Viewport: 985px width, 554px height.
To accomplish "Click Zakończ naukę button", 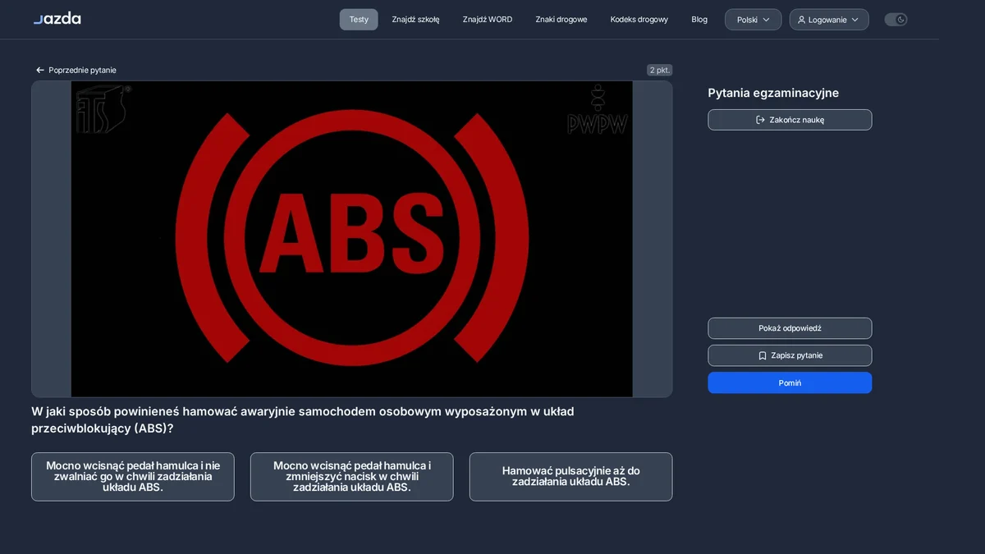I will pos(790,120).
